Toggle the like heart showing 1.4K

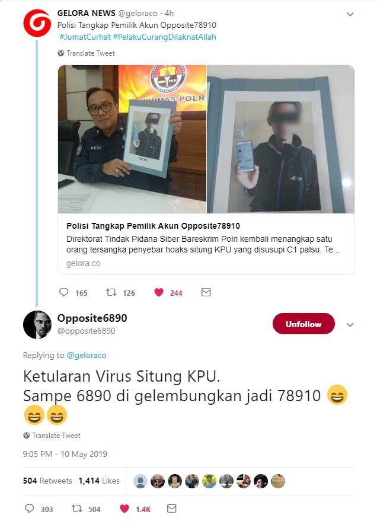(x=124, y=508)
